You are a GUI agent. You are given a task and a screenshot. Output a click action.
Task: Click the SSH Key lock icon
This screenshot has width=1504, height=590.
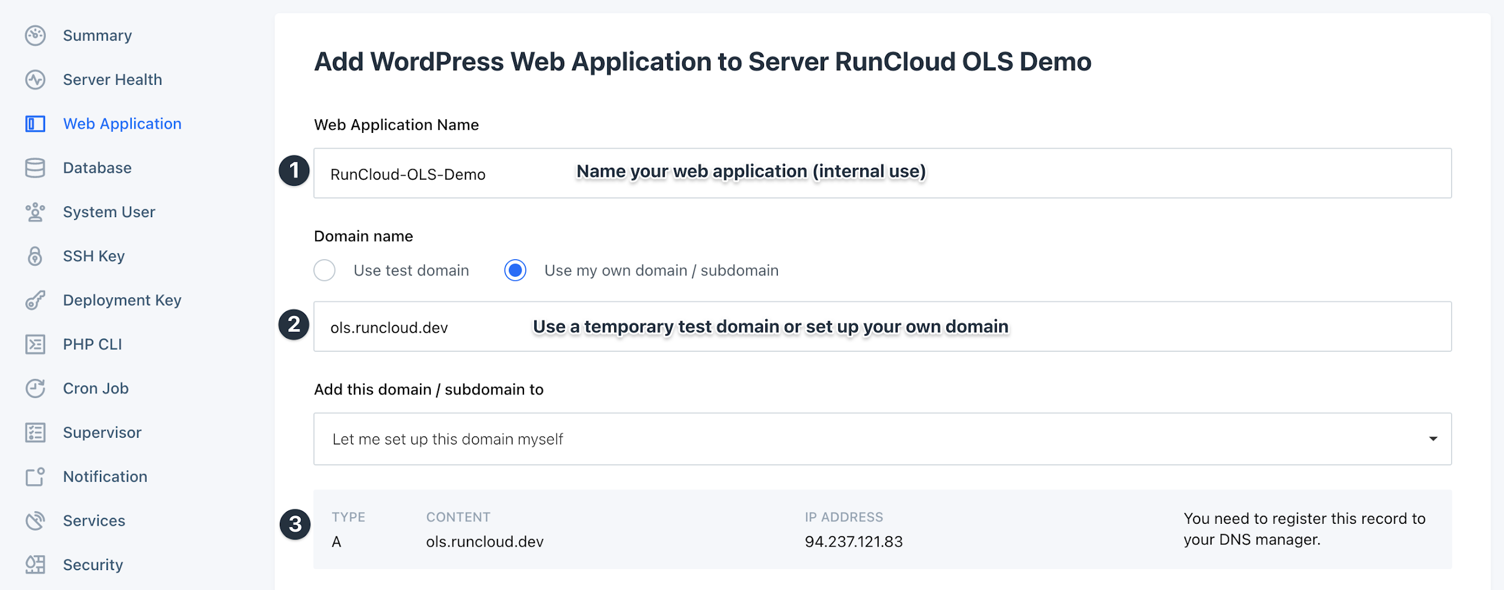coord(35,256)
